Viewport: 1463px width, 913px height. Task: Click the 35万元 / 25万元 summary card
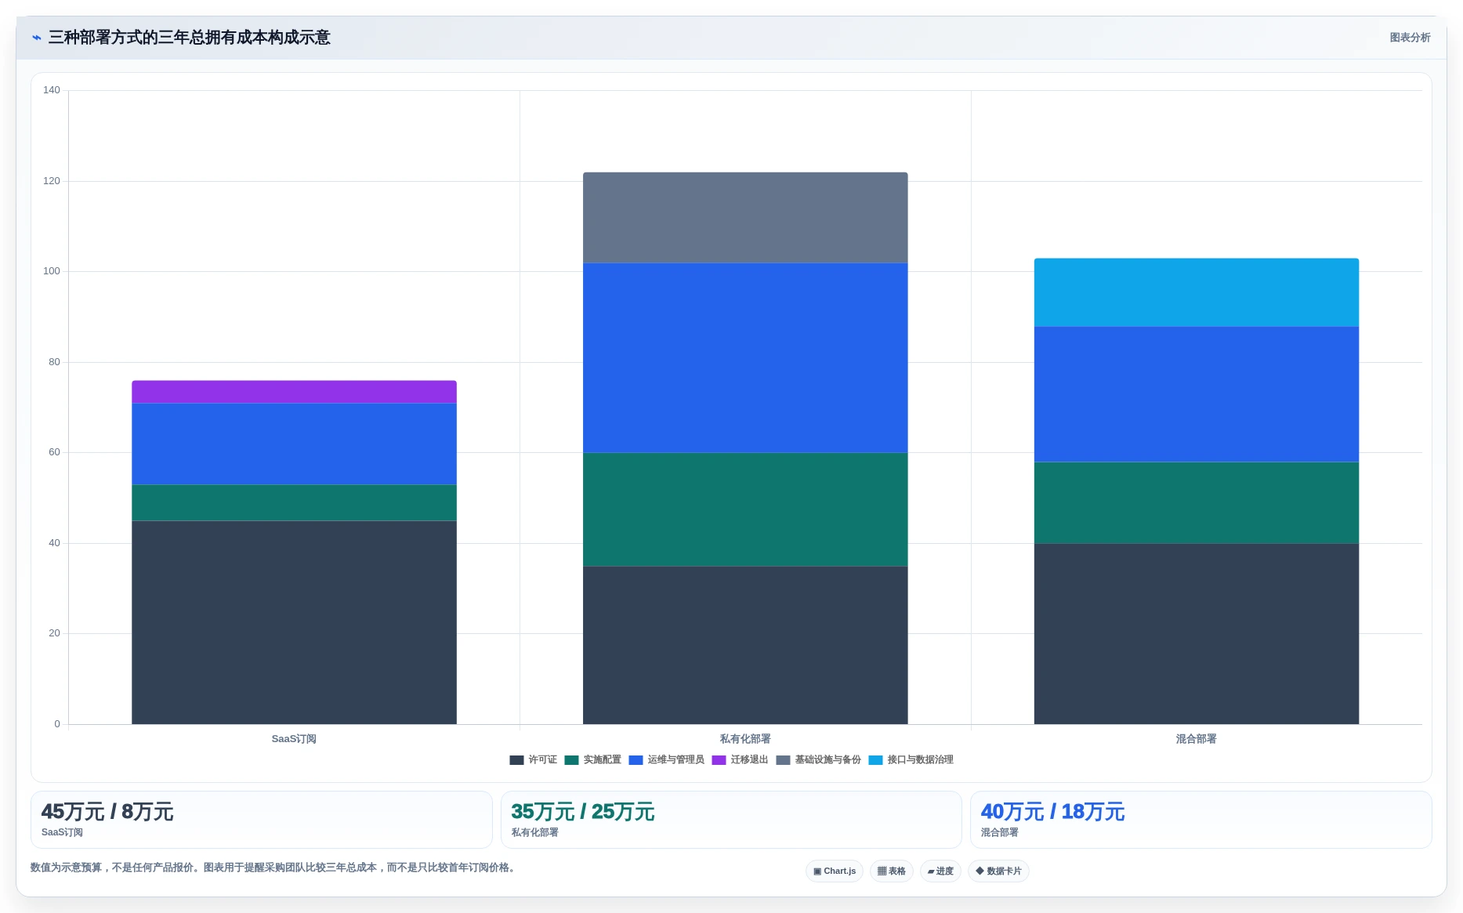point(731,819)
